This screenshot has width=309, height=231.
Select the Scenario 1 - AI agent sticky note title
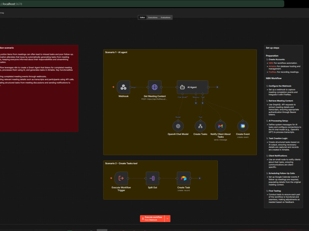coord(116,52)
